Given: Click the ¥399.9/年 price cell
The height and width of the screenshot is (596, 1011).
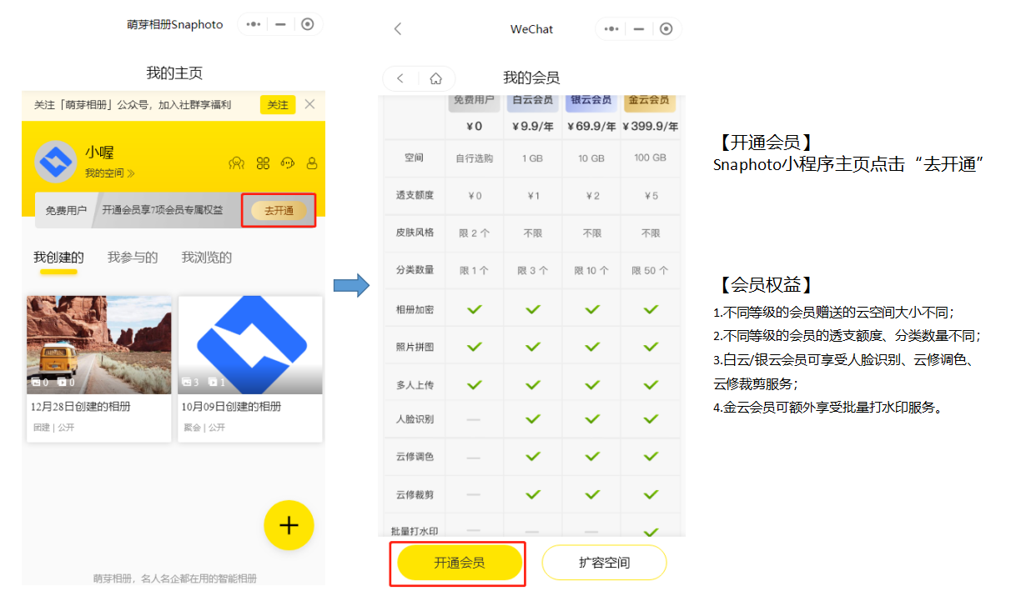Looking at the screenshot, I should pos(650,127).
